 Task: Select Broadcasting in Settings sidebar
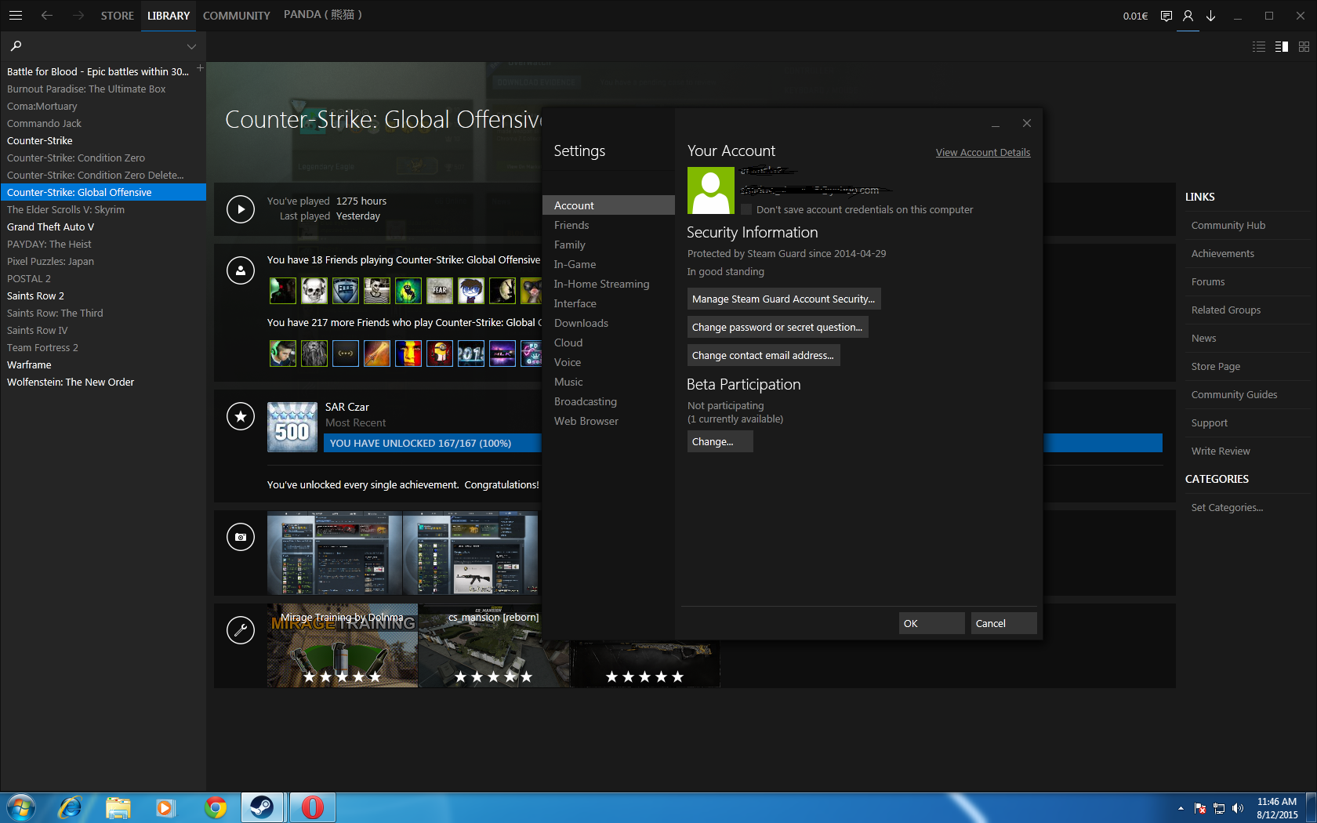click(x=608, y=401)
